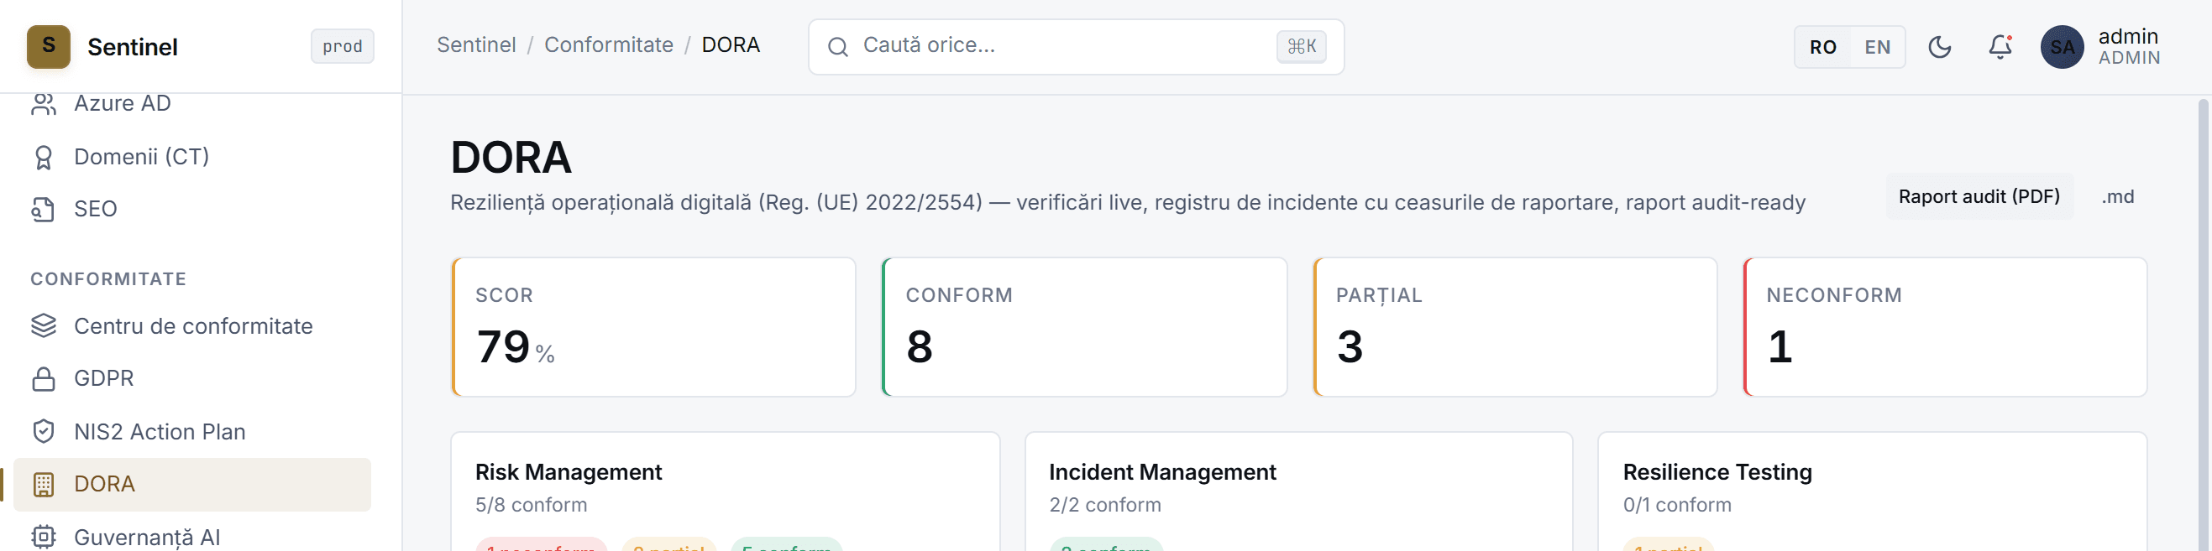Click the PARȚIAL 3 card
Image resolution: width=2212 pixels, height=551 pixels.
pos(1515,327)
